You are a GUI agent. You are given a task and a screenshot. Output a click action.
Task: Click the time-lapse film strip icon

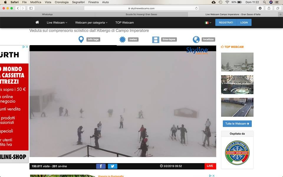156,40
